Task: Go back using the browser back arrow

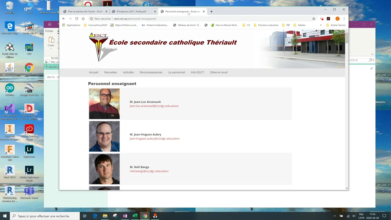Action: pos(64,19)
